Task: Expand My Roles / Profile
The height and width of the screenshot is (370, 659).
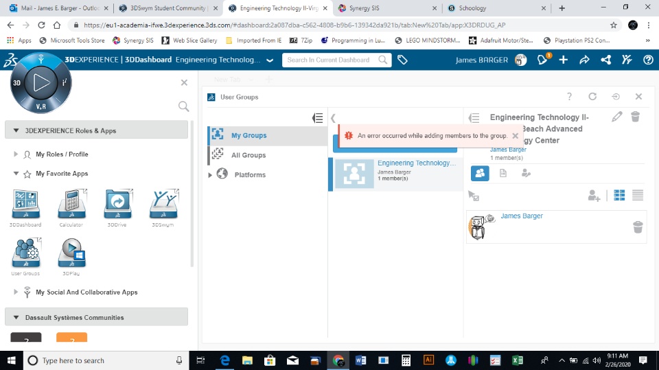Action: (x=16, y=154)
